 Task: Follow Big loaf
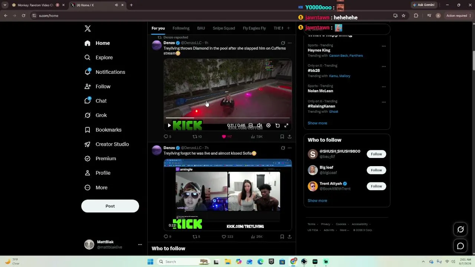tap(376, 170)
